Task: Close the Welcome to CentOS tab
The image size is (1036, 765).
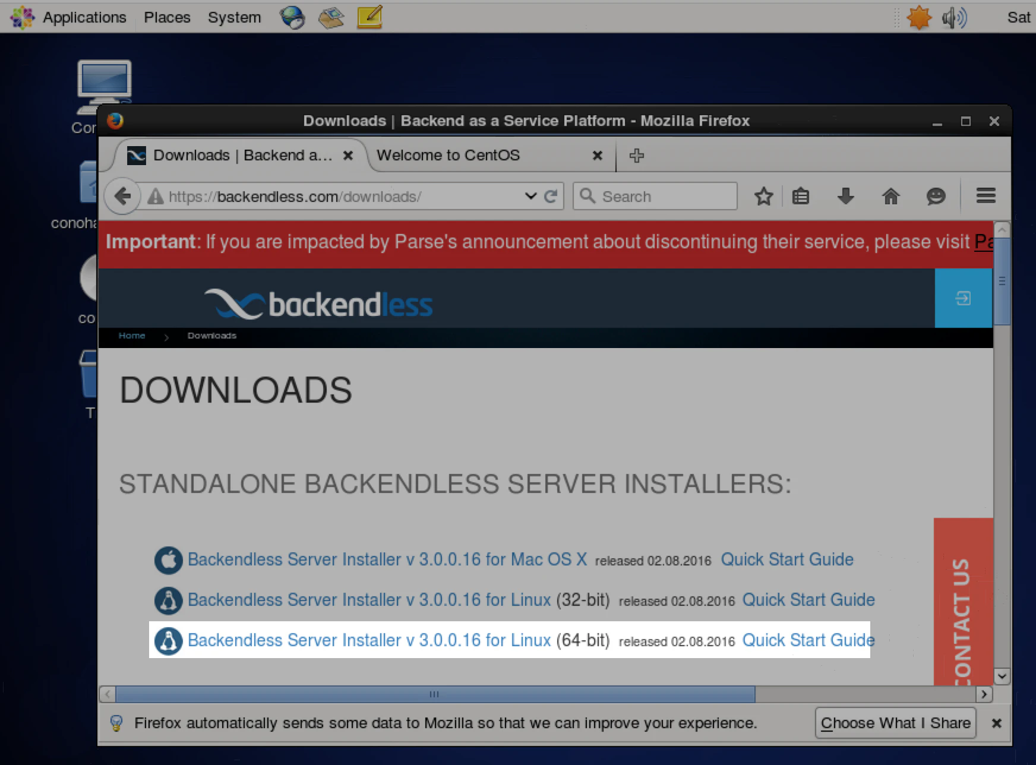Action: click(598, 155)
